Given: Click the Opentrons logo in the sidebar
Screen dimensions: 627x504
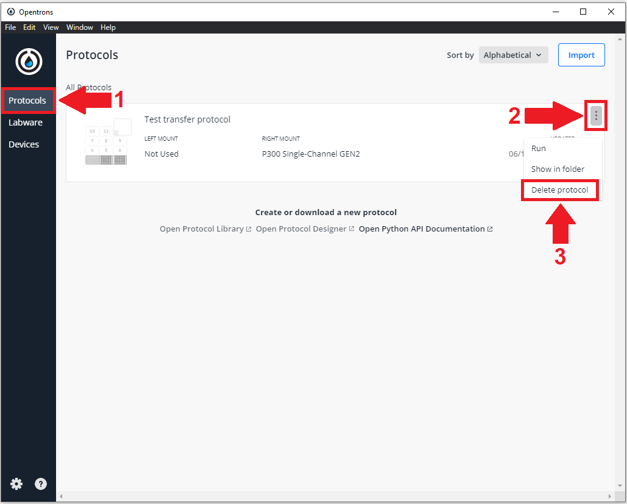Looking at the screenshot, I should point(29,61).
